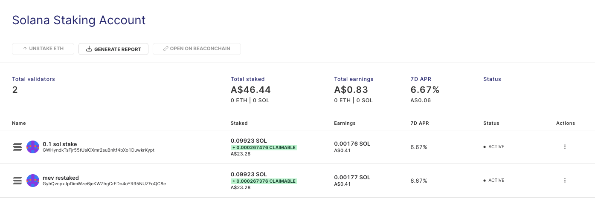The image size is (595, 204).
Task: Click the + 0.000267476 CLAIMABLE badge
Action: point(264,147)
